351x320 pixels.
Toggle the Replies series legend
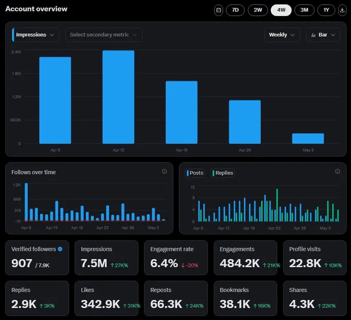click(x=223, y=173)
